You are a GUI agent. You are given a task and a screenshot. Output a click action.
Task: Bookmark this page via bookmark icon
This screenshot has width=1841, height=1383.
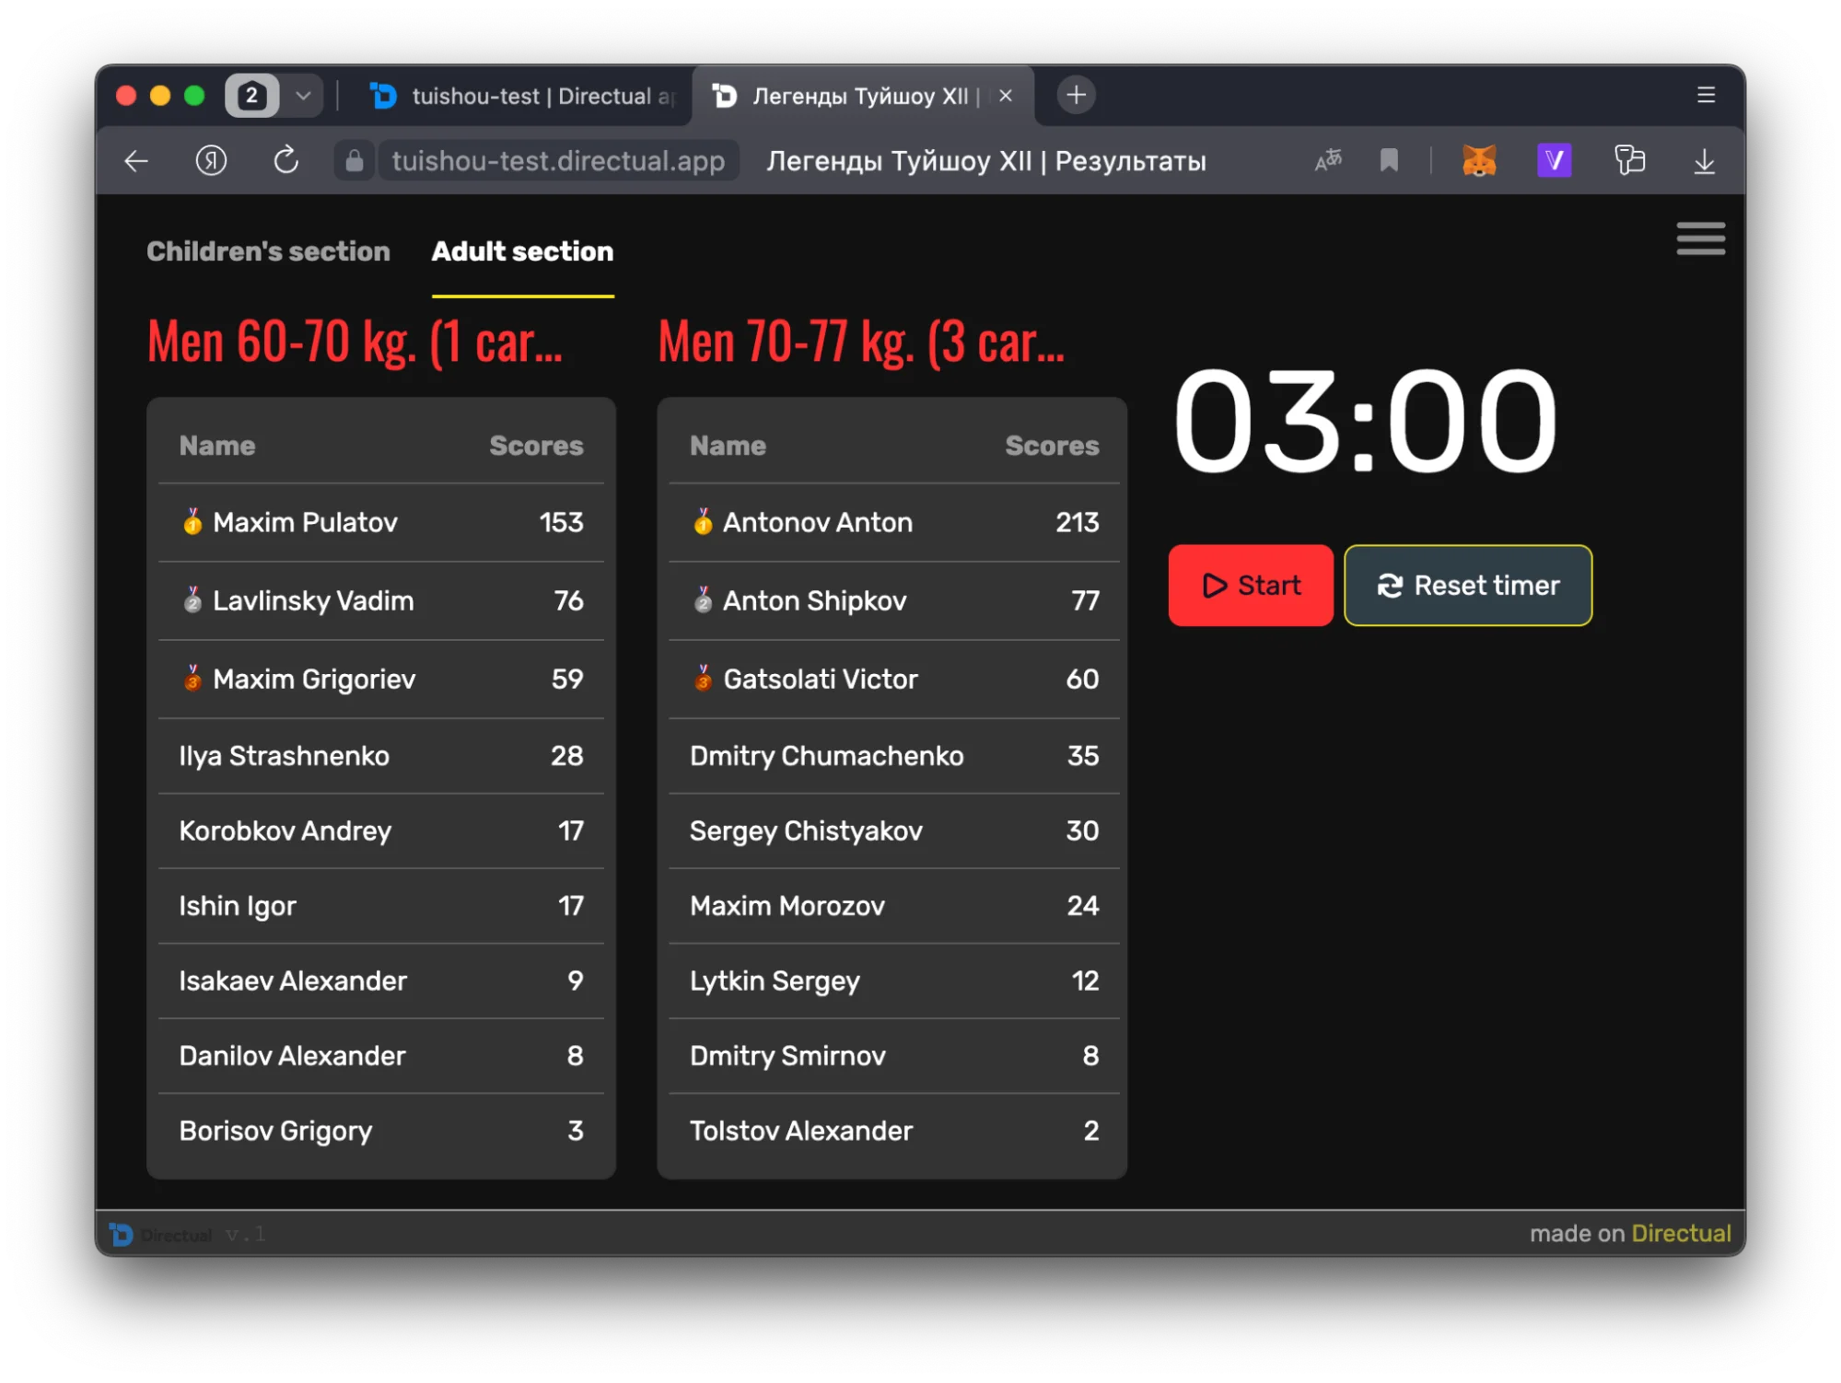click(1389, 161)
